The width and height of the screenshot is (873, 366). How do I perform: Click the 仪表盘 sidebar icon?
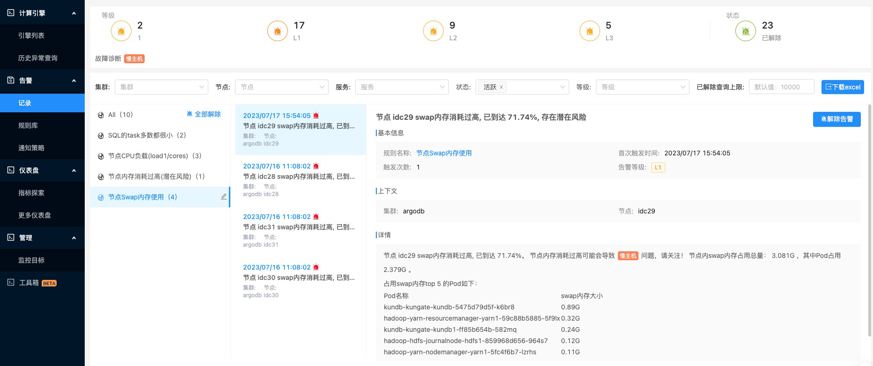click(x=11, y=170)
